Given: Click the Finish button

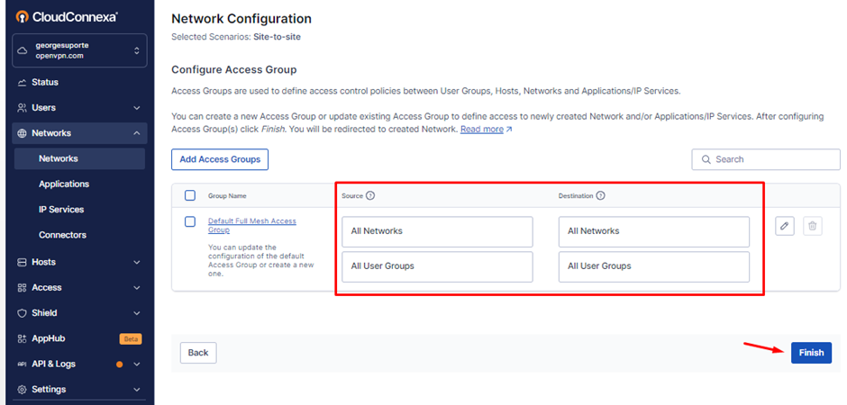Looking at the screenshot, I should [810, 353].
